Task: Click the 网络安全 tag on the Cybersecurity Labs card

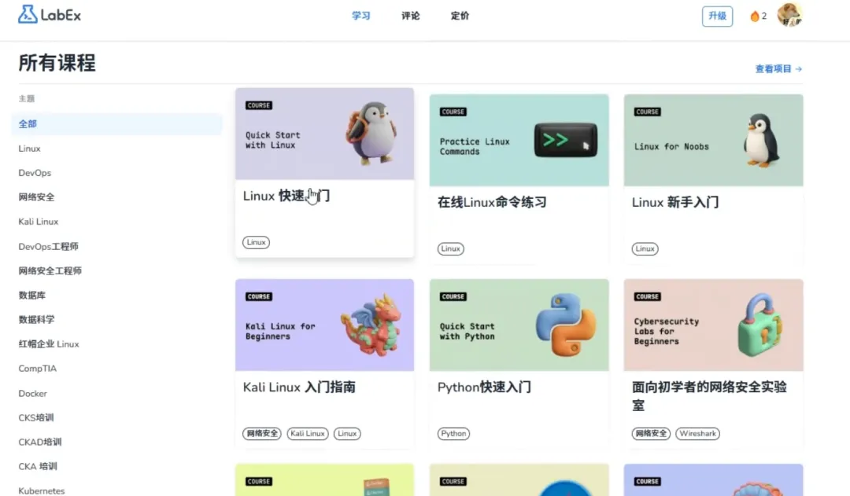Action: tap(651, 433)
